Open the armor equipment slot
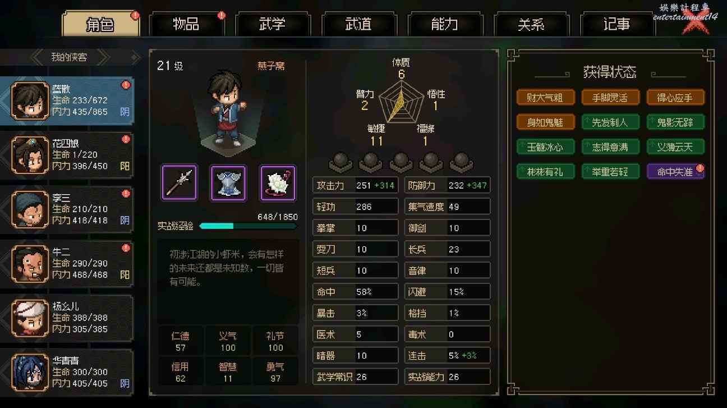The width and height of the screenshot is (727, 408). pos(228,182)
